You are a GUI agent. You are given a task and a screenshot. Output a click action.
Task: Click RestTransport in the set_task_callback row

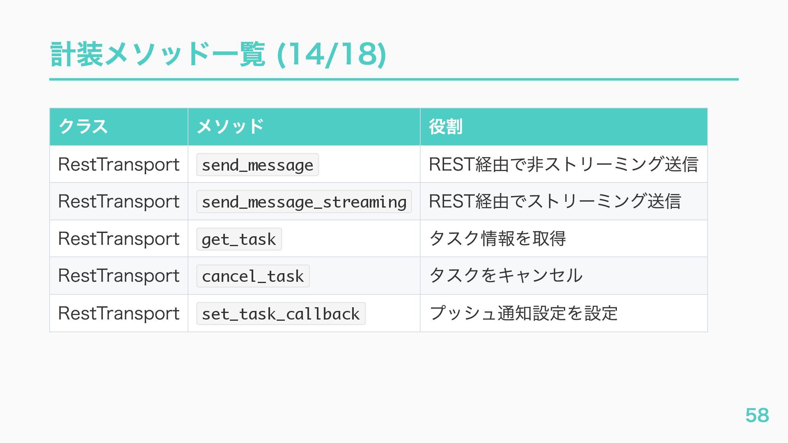pos(119,313)
